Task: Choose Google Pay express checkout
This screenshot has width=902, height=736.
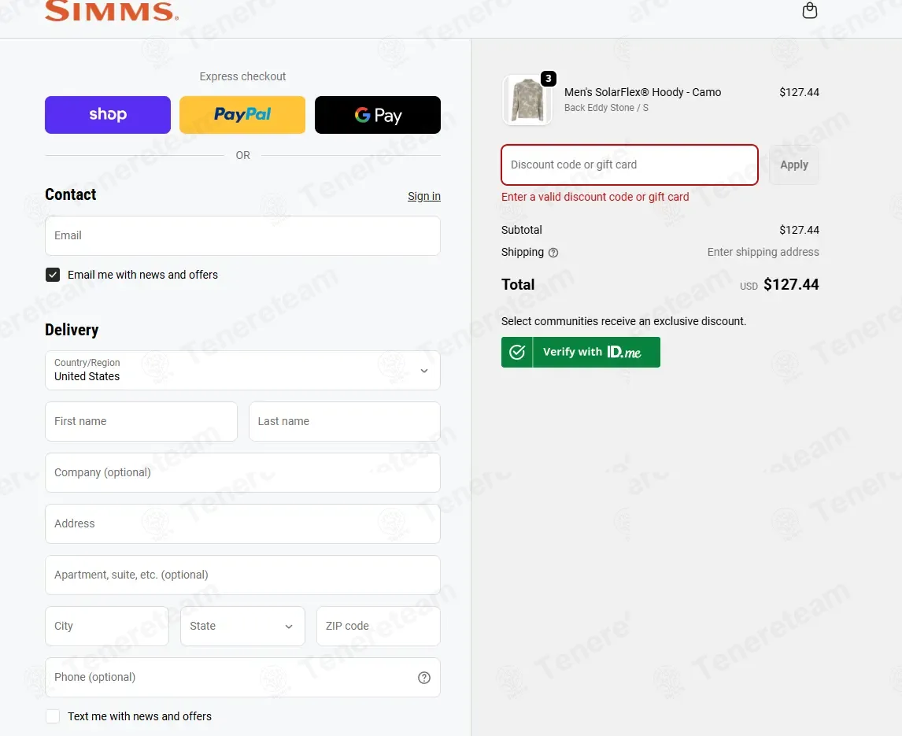Action: click(377, 114)
